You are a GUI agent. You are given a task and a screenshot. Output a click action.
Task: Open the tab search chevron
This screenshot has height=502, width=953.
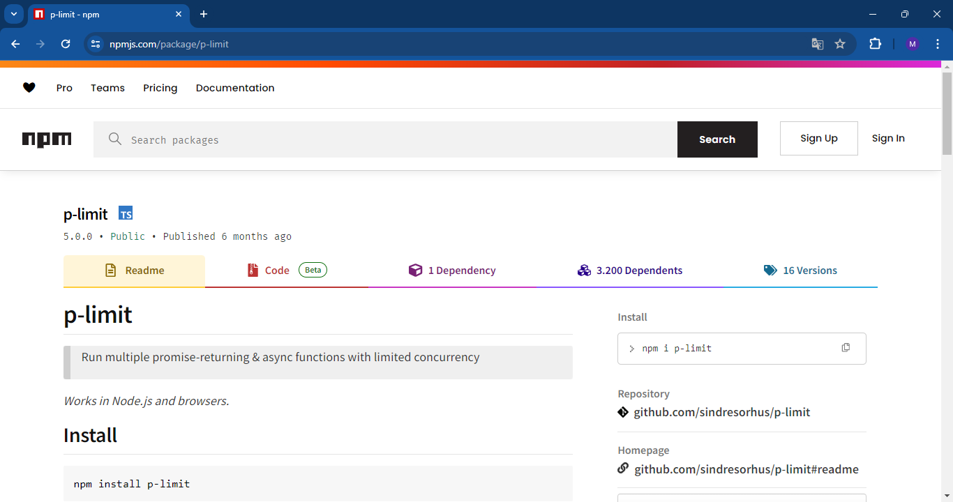click(x=13, y=14)
